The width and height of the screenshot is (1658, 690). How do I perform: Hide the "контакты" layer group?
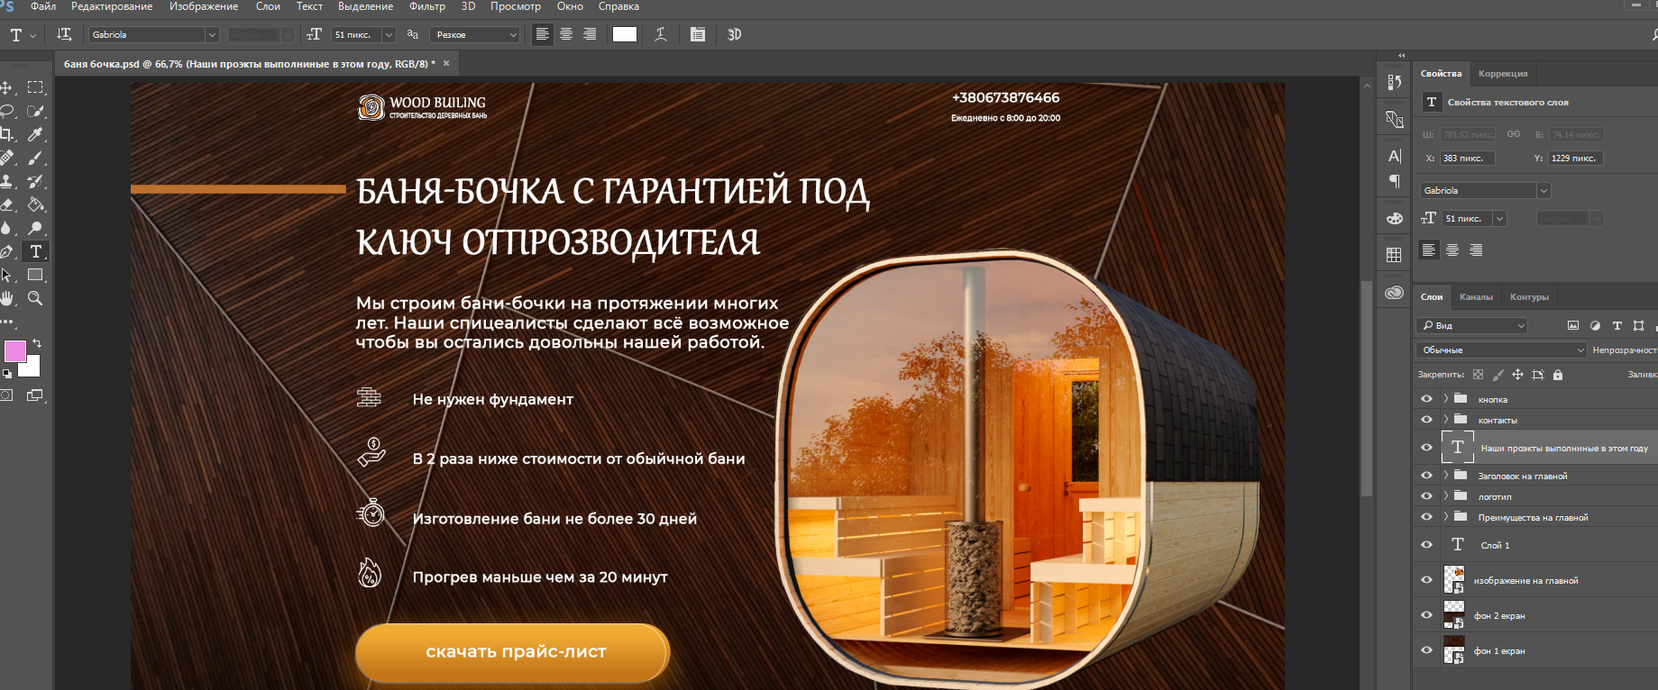(x=1426, y=420)
